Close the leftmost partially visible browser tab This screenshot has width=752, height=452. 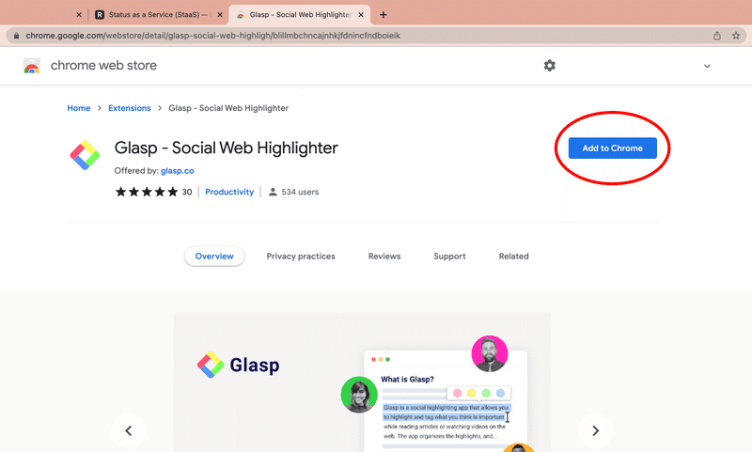tap(79, 15)
